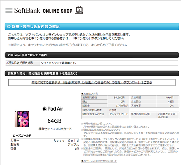
Task: Click the circle icon in blue 新規 header
Action: click(x=9, y=27)
